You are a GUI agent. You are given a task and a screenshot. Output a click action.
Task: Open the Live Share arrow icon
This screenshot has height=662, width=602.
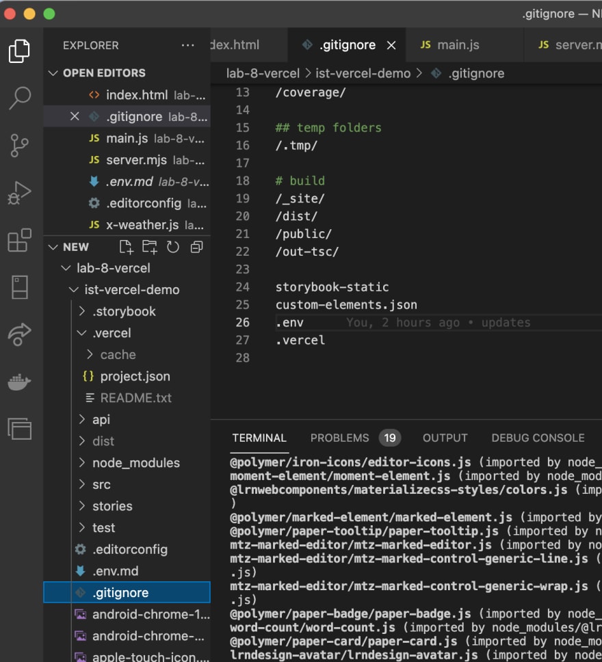(x=19, y=334)
